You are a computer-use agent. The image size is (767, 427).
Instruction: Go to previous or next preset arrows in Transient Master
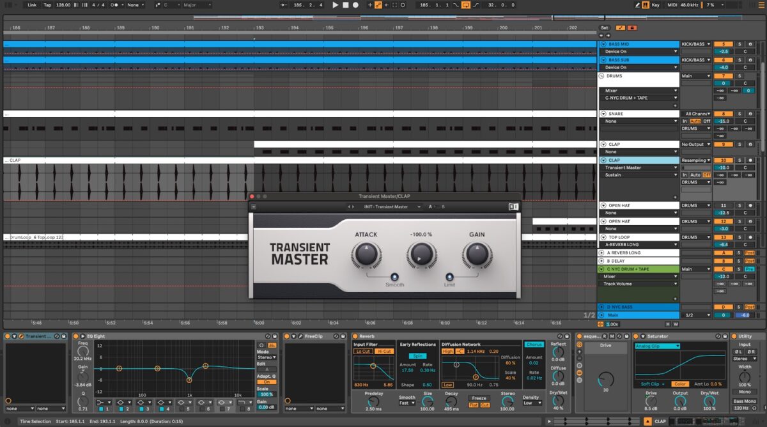click(350, 206)
